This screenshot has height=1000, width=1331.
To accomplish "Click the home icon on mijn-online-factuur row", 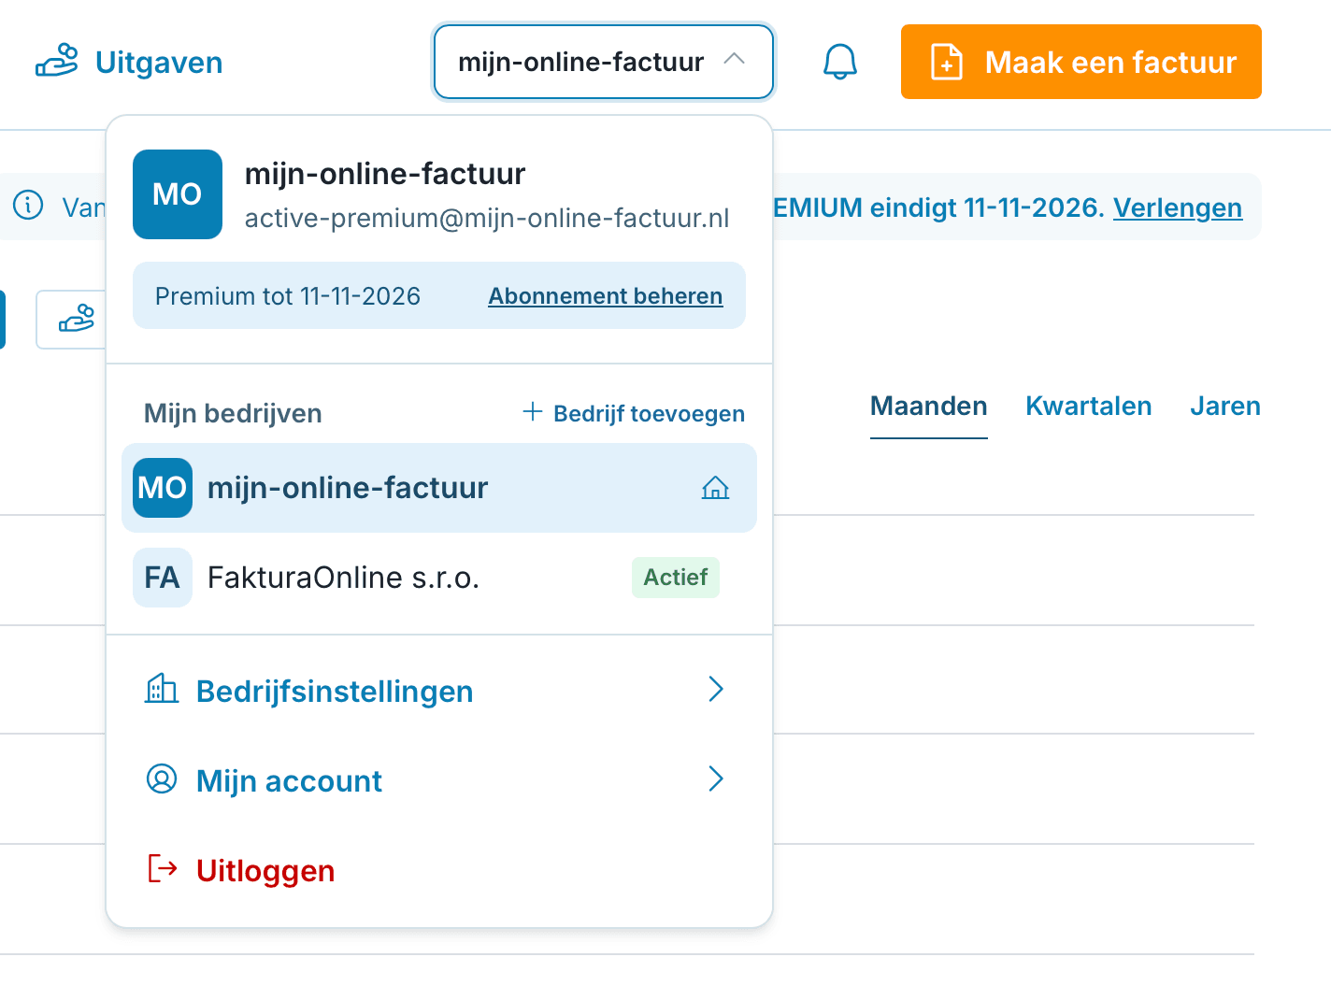I will (715, 488).
